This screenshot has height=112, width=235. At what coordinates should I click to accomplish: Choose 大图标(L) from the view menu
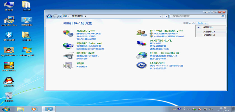(x=209, y=31)
